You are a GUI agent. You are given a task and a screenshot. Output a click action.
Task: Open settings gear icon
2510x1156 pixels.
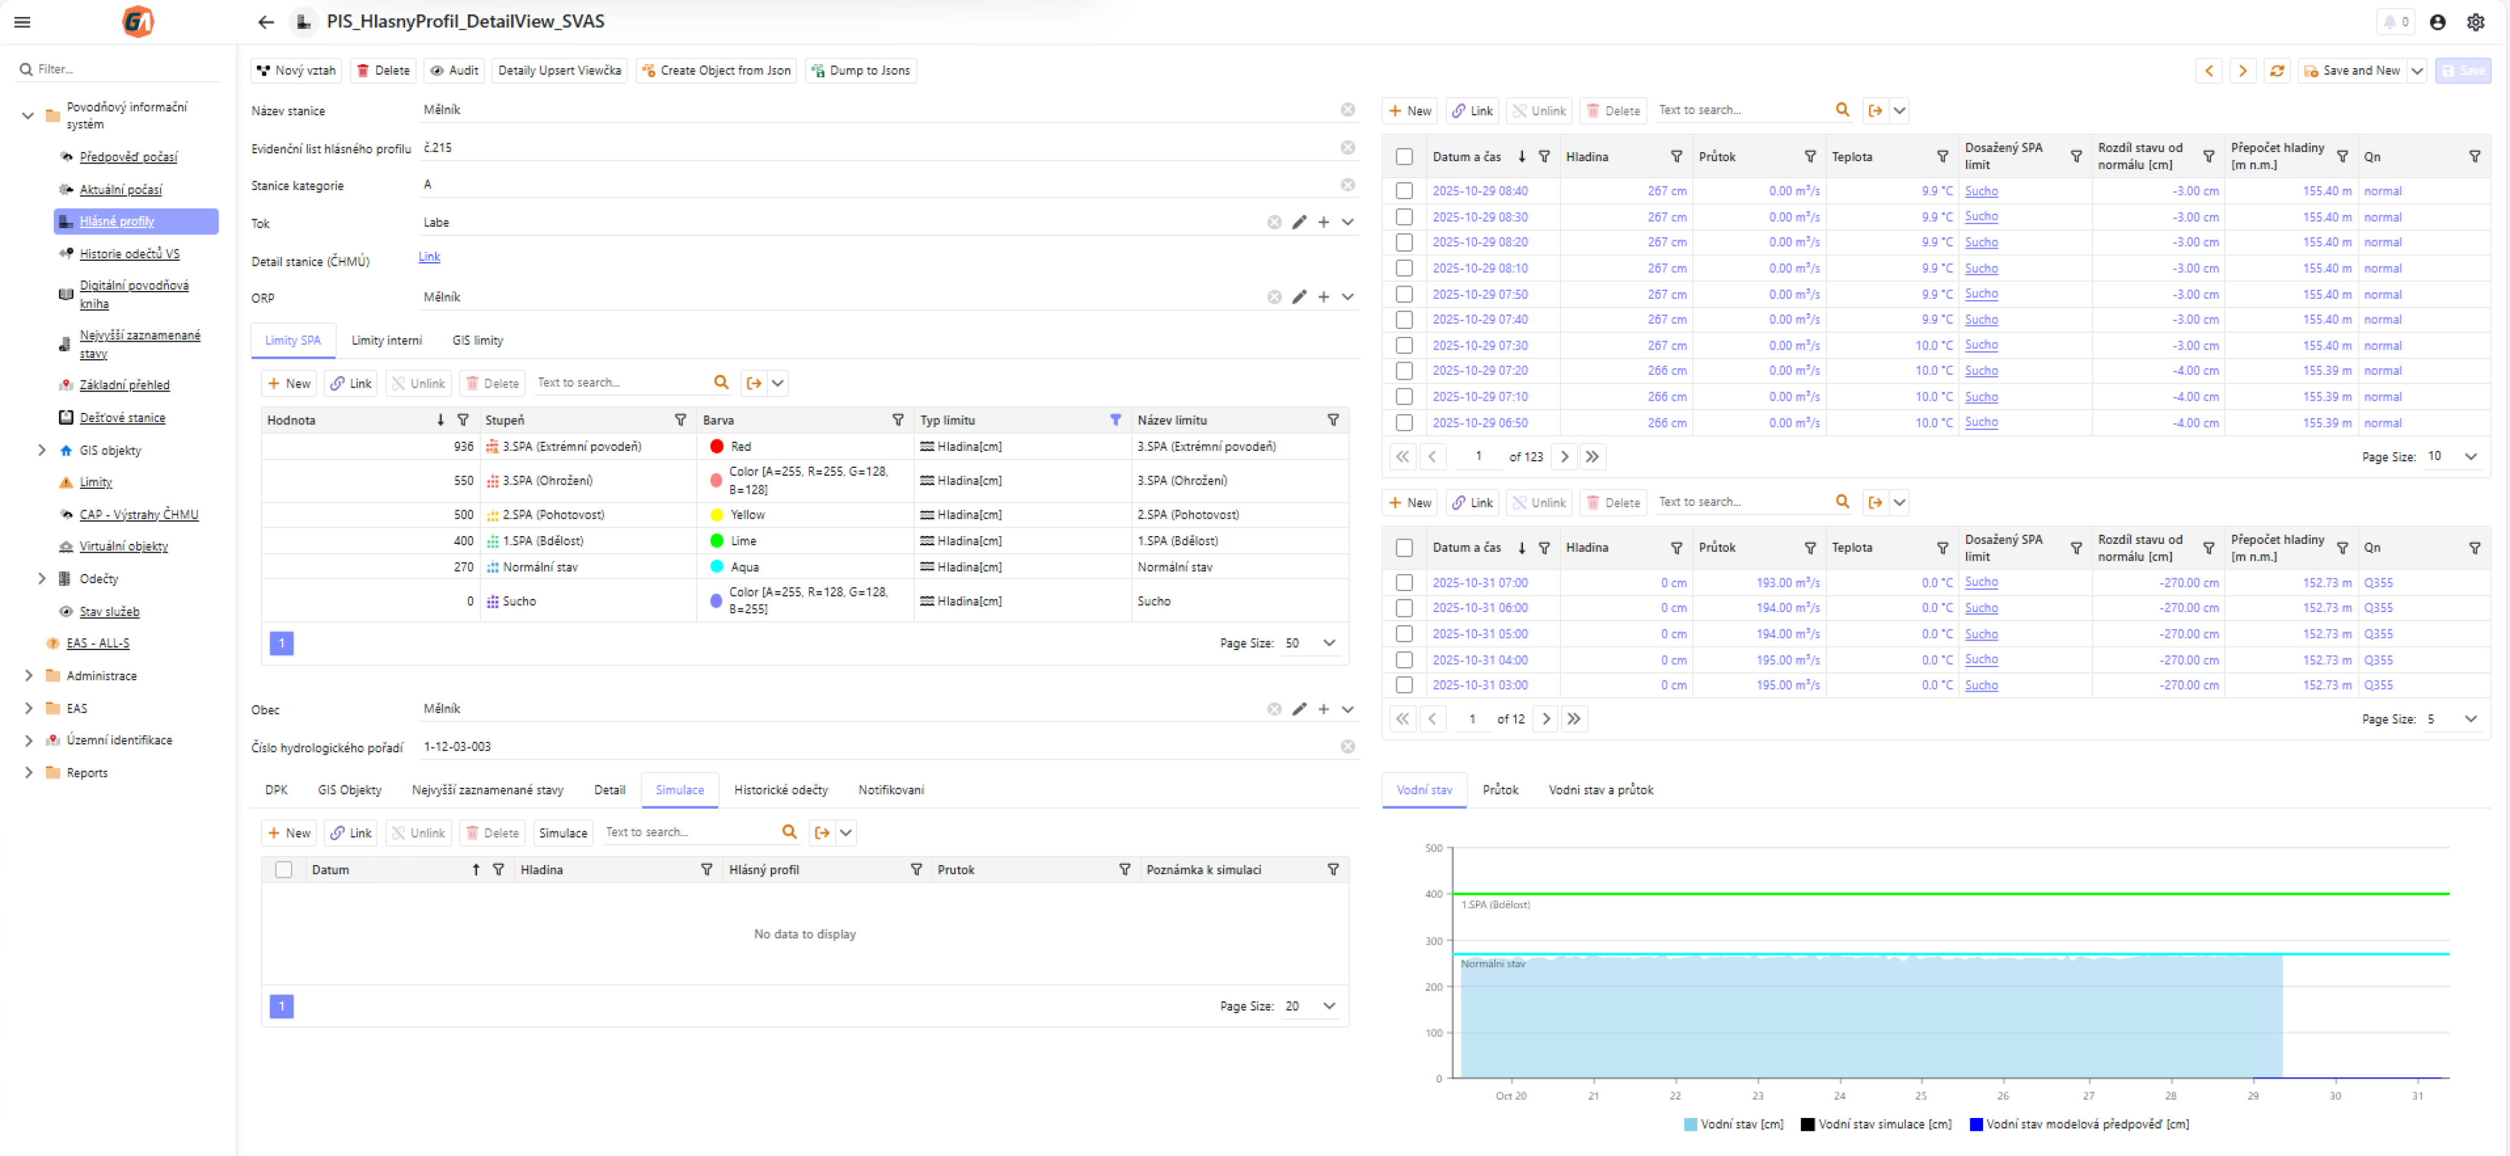(2475, 22)
